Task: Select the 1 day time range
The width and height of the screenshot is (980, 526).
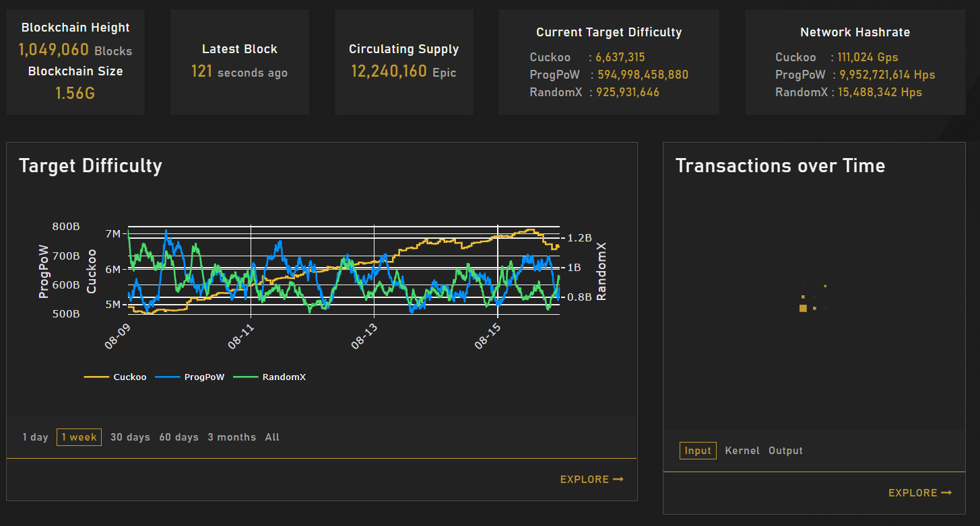Action: point(35,437)
